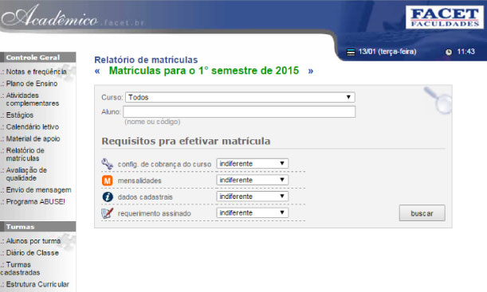Open config. de cobrança do curso dropdown
Image resolution: width=487 pixels, height=292 pixels.
click(x=252, y=164)
